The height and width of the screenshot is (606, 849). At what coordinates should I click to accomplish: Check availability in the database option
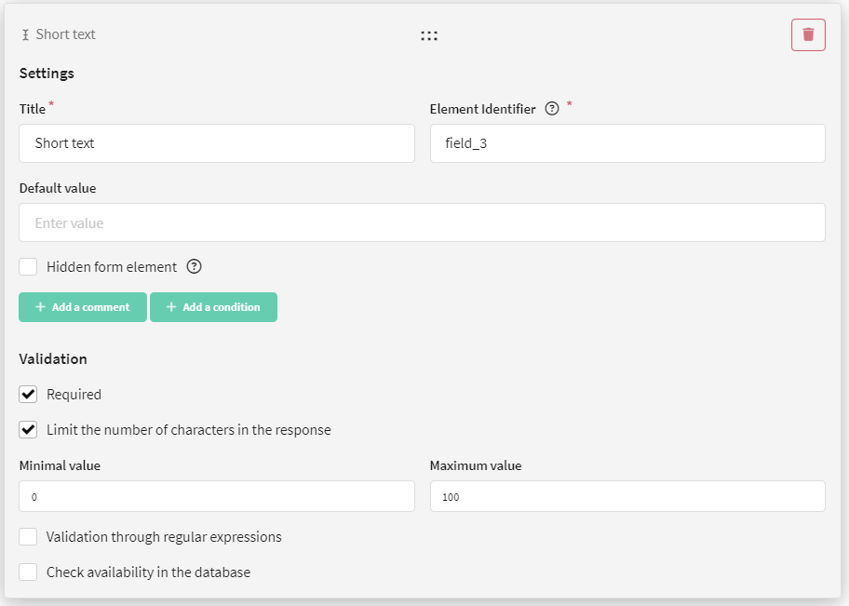[x=28, y=572]
